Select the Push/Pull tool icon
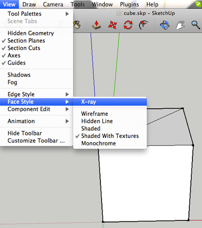The width and height of the screenshot is (202, 228). [x=96, y=25]
